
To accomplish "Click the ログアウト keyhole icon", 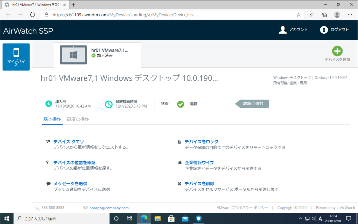I will [324, 30].
